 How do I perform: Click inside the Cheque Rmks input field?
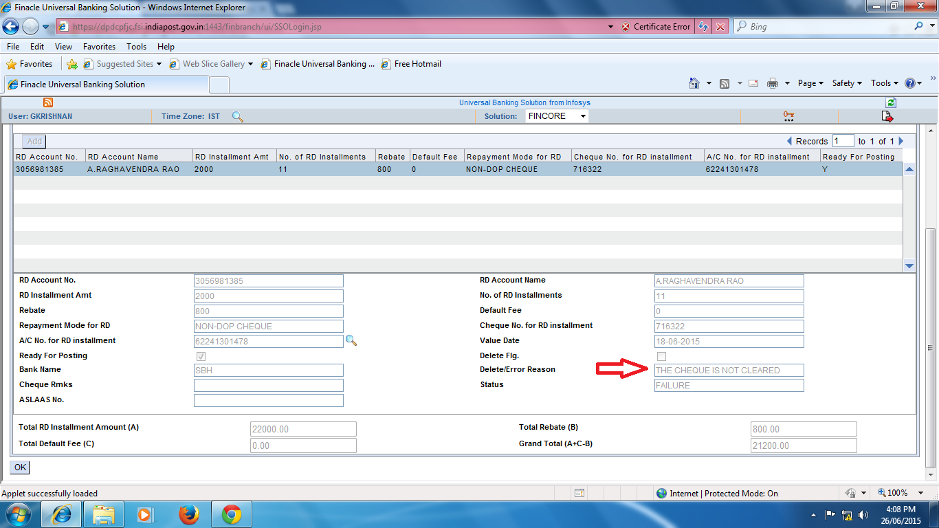tap(268, 385)
